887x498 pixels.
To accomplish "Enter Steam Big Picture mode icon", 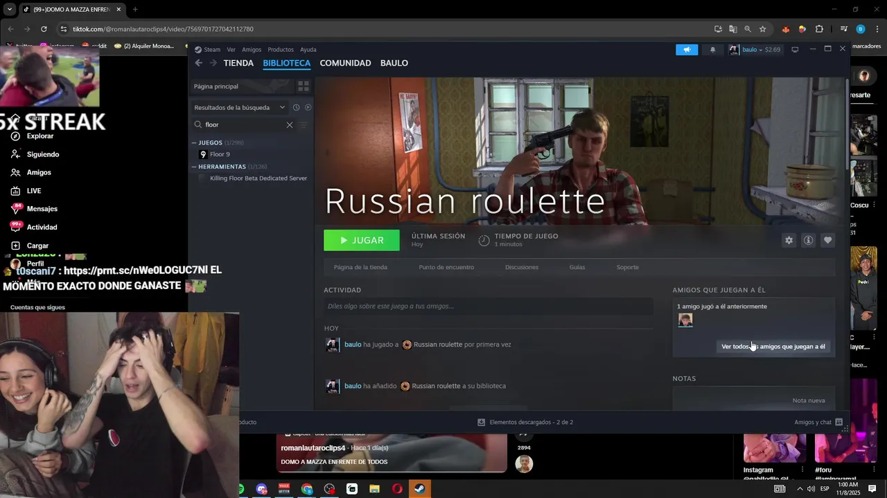I will click(795, 50).
